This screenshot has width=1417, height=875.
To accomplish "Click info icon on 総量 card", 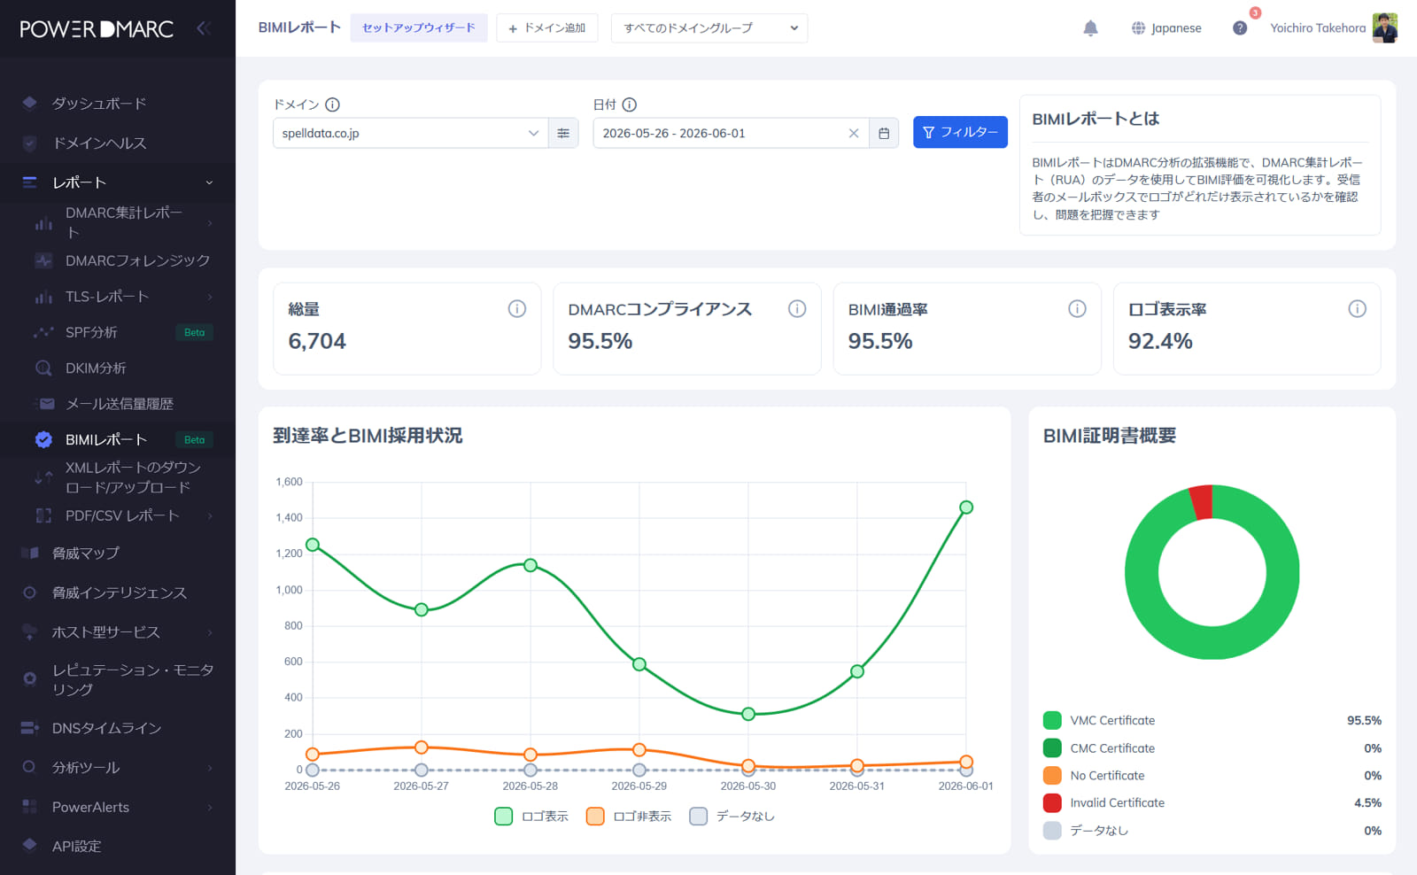I will [x=517, y=308].
